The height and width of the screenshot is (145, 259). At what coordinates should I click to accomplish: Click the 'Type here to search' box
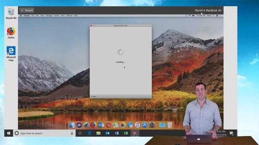coord(44,133)
